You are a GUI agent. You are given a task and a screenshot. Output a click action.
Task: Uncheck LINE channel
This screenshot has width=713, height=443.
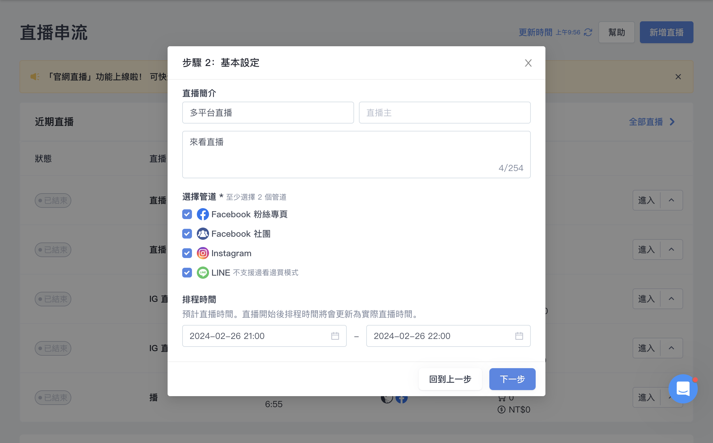pyautogui.click(x=187, y=273)
